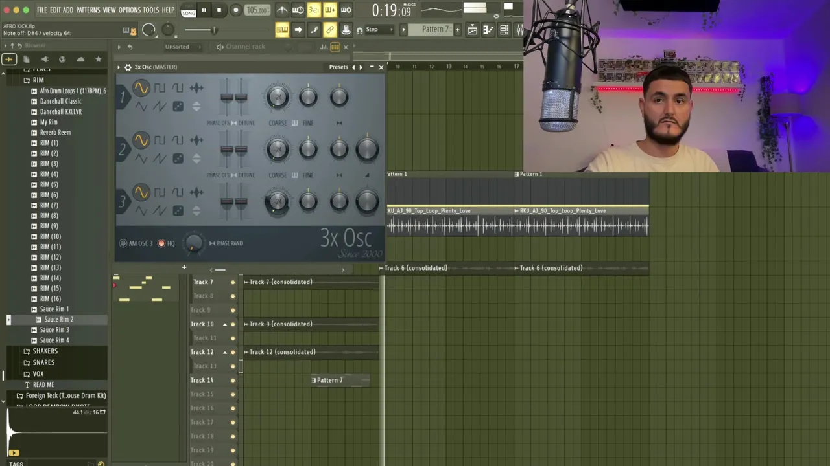The width and height of the screenshot is (830, 466).
Task: Open the EDIT menu
Action: (x=55, y=10)
